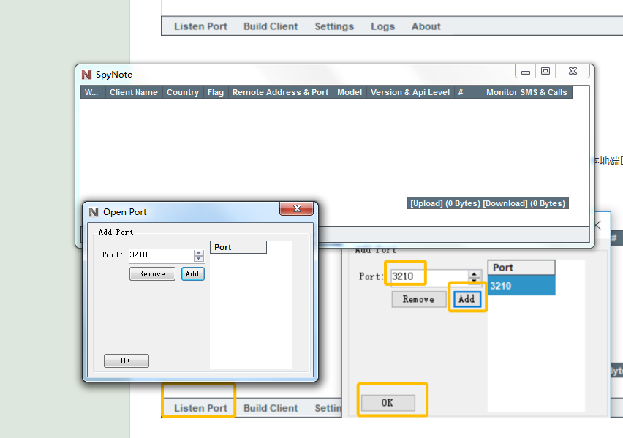
Task: Click the SpyNote N logo icon
Action: (86, 75)
